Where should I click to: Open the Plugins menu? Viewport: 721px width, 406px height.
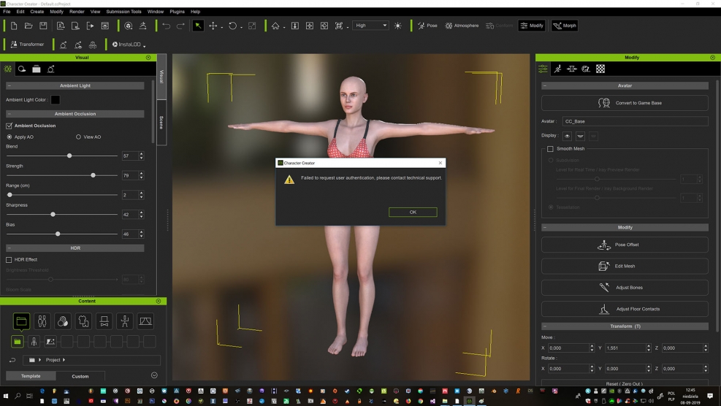tap(177, 12)
